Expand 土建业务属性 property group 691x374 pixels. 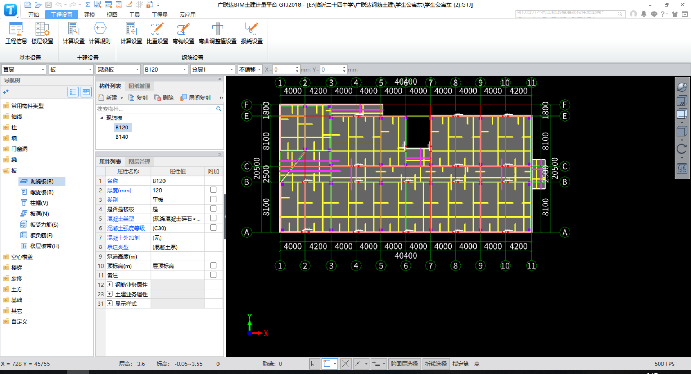coord(110,294)
